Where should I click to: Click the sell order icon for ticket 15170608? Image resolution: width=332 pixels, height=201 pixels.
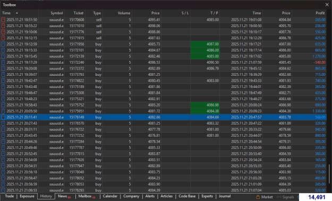click(3, 20)
